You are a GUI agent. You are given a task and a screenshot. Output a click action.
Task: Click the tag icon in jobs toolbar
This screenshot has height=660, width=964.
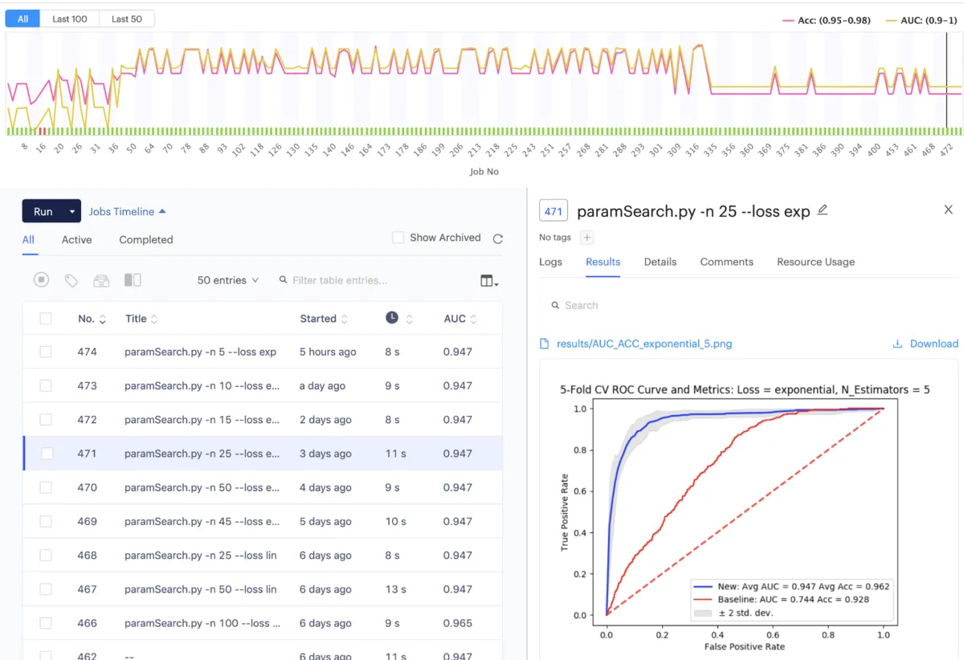pyautogui.click(x=71, y=280)
